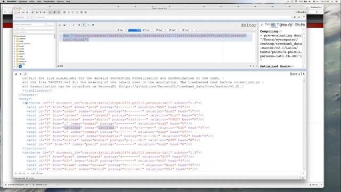The image size is (341, 192).
Task: Click the Apple menu icon
Action: tap(4, 1)
